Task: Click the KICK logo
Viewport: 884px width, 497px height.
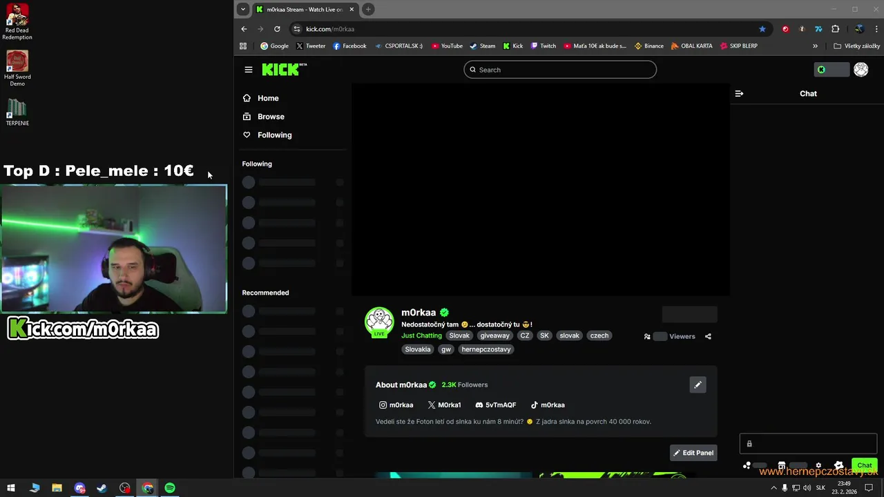Action: 284,70
